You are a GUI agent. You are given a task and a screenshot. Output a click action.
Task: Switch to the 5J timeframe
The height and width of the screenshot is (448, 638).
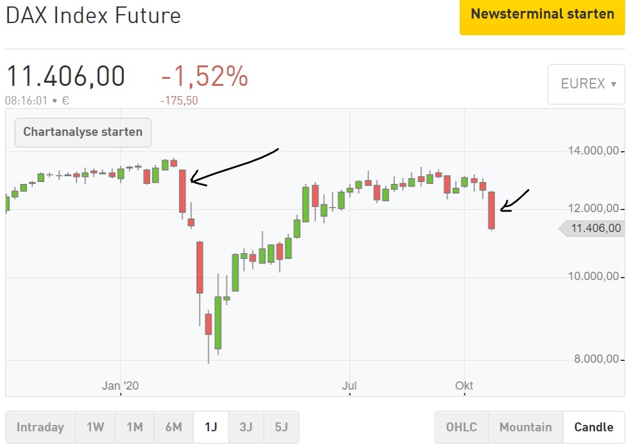pyautogui.click(x=282, y=426)
